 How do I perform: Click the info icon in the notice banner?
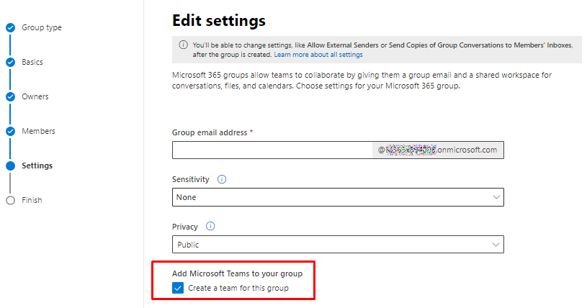184,45
